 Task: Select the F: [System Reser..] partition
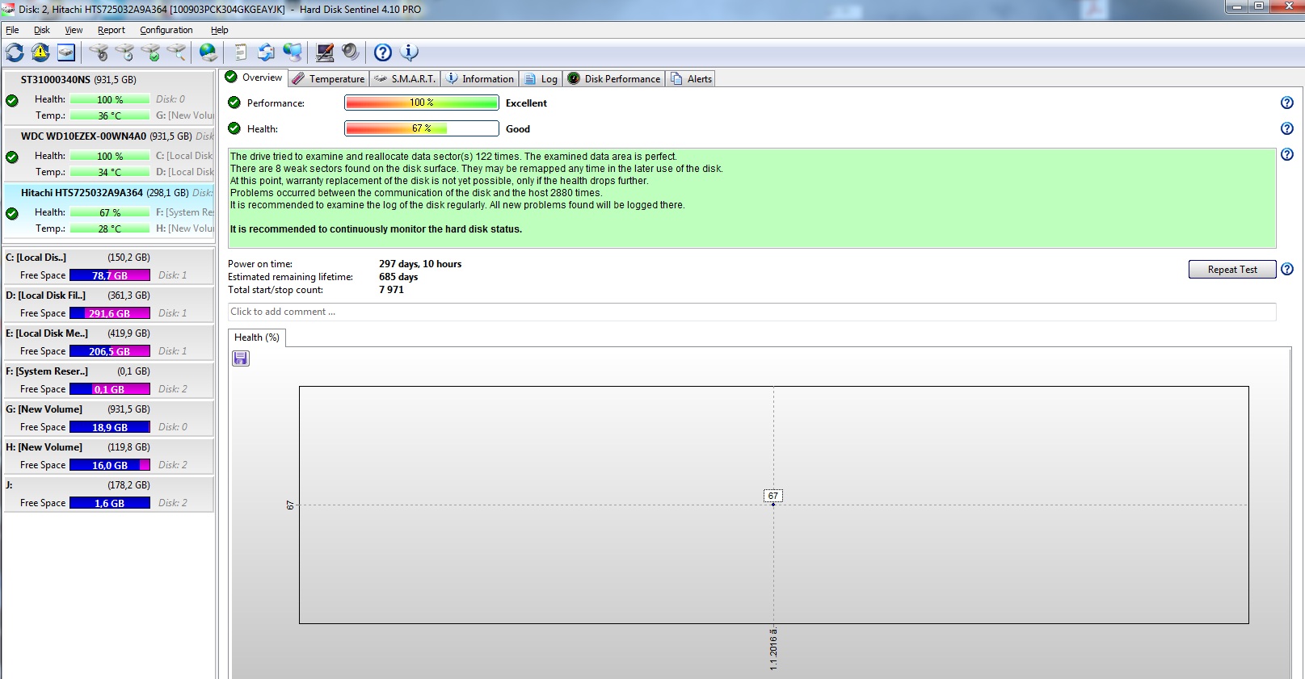click(109, 380)
